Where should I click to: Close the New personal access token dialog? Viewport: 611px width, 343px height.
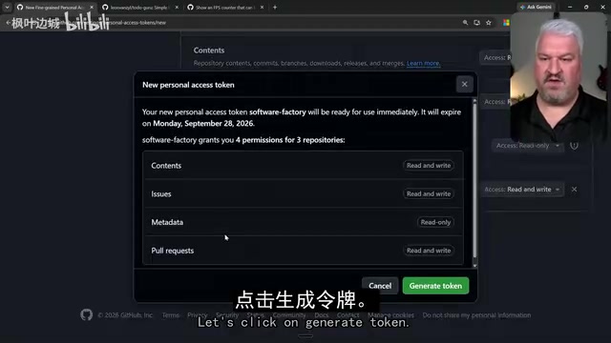pyautogui.click(x=465, y=84)
